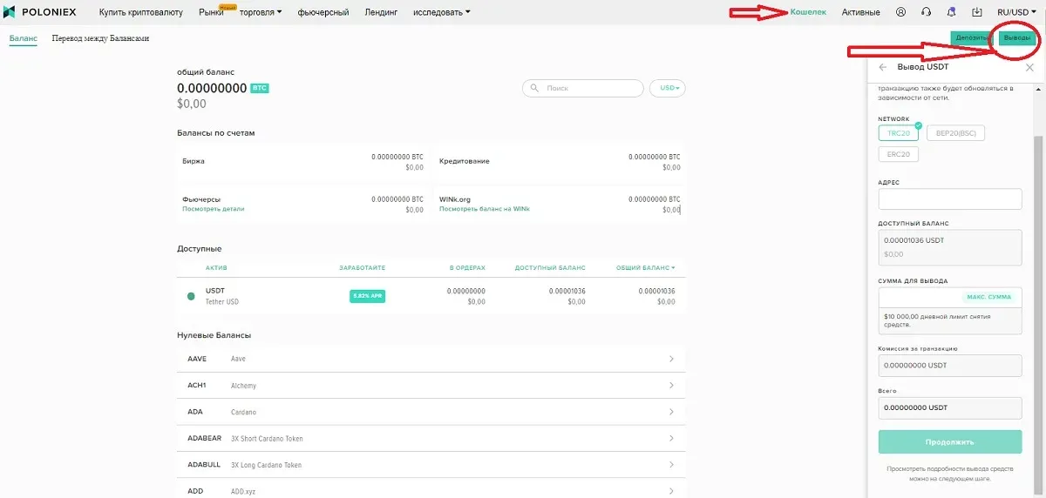Click the USDT Tether USD row
1046x498 pixels.
pos(431,296)
